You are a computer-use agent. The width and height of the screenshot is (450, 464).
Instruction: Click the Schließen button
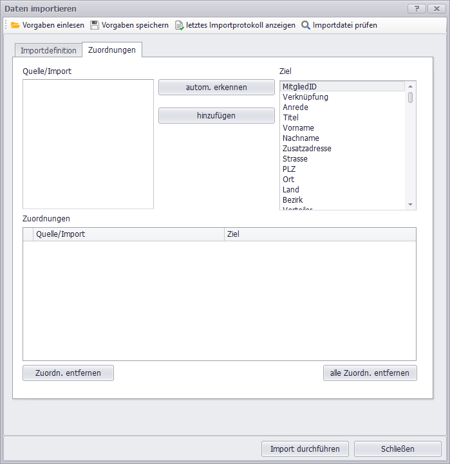[397, 449]
